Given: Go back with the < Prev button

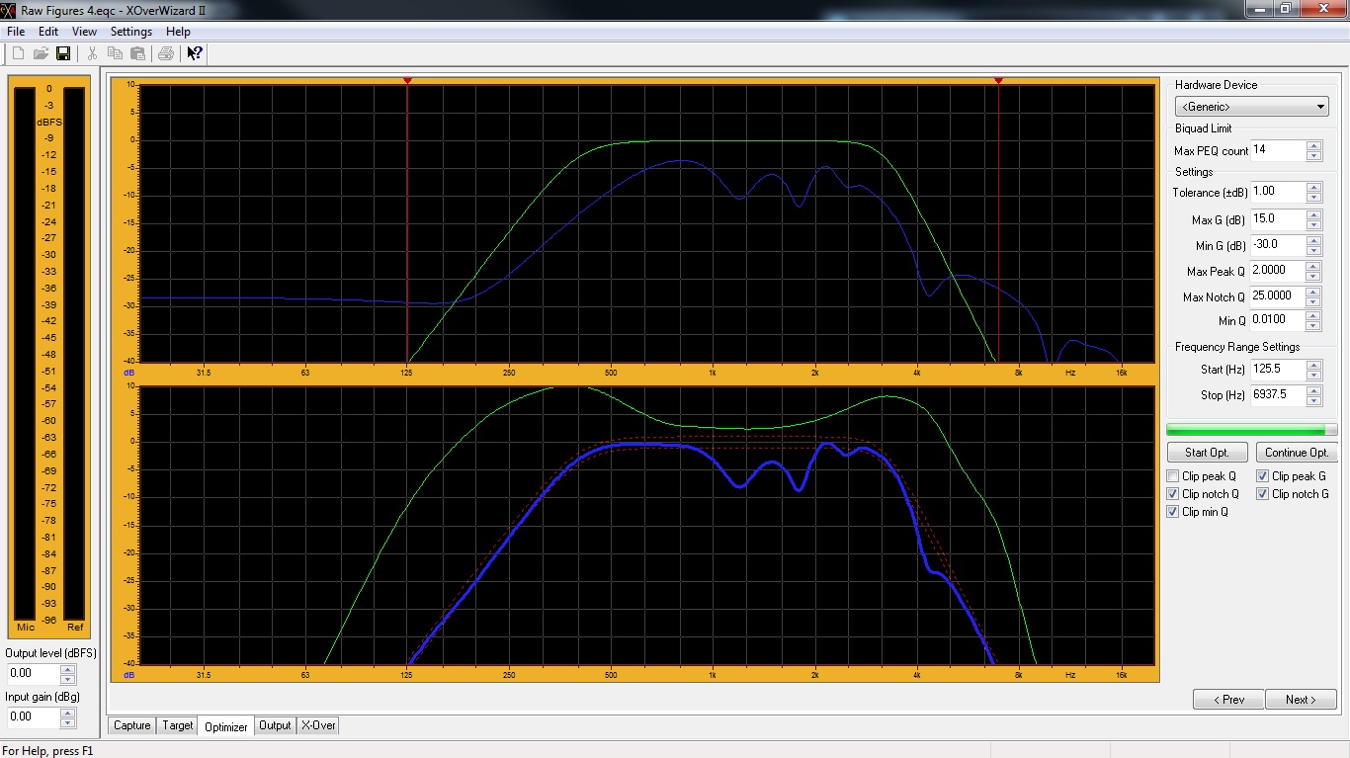Looking at the screenshot, I should pos(1227,700).
